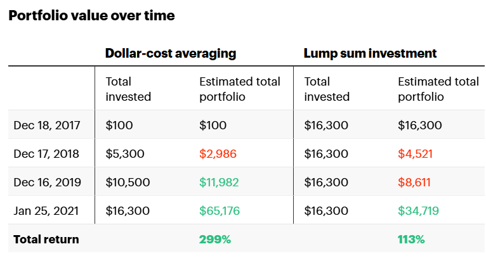Select the Dollar-cost averaging column header

tap(171, 53)
